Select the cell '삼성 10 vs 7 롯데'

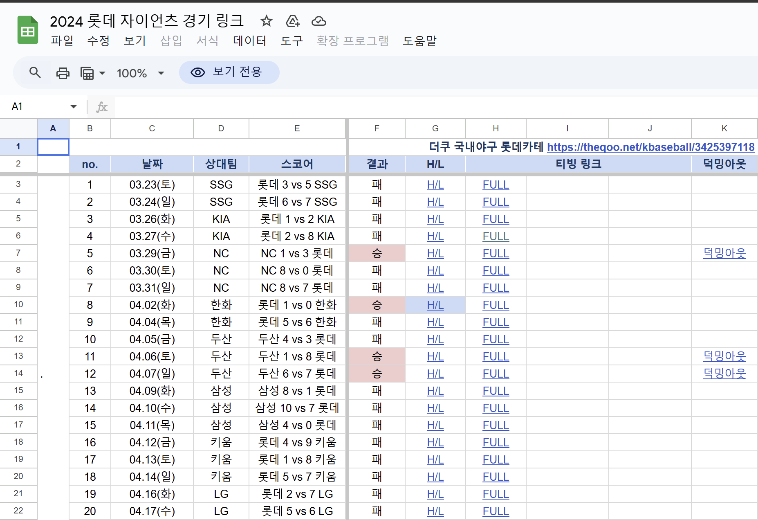click(297, 408)
